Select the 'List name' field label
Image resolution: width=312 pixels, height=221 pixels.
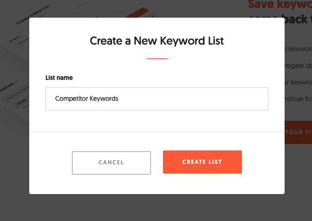click(x=59, y=78)
